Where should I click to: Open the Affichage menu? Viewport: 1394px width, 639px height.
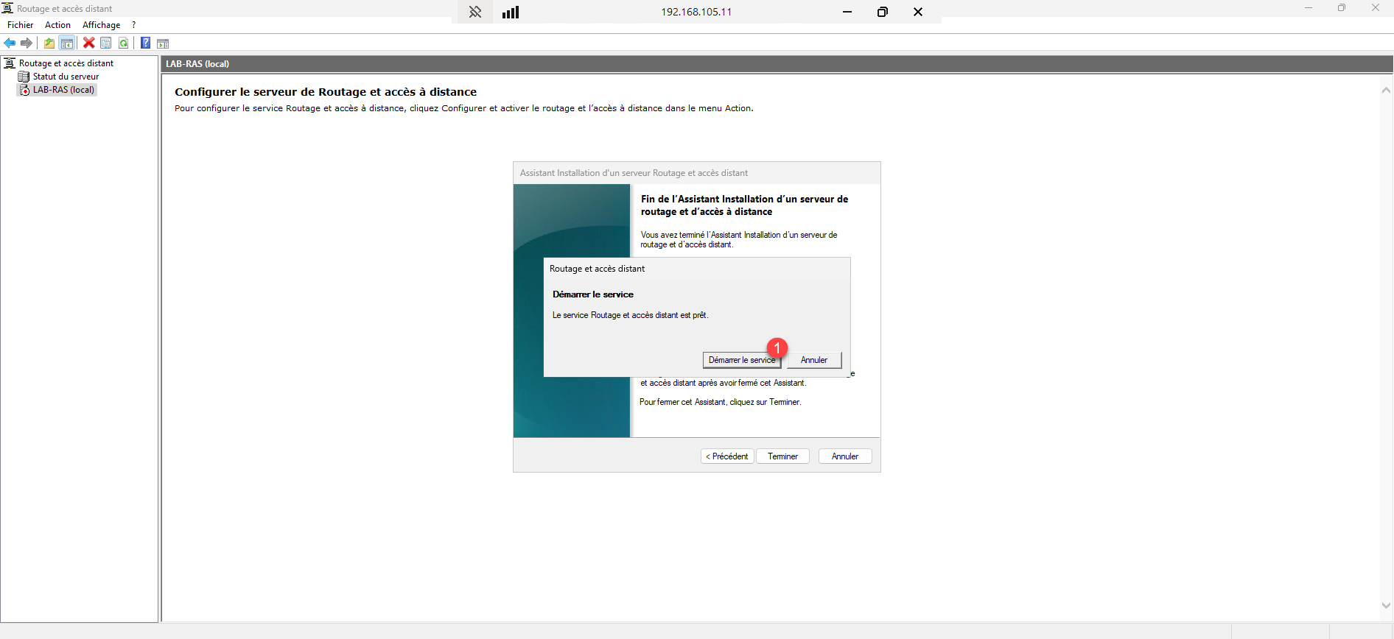pos(101,25)
